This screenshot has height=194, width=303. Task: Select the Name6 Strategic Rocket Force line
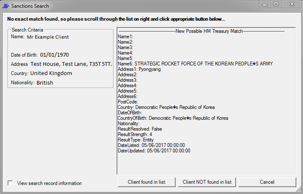pyautogui.click(x=195, y=64)
